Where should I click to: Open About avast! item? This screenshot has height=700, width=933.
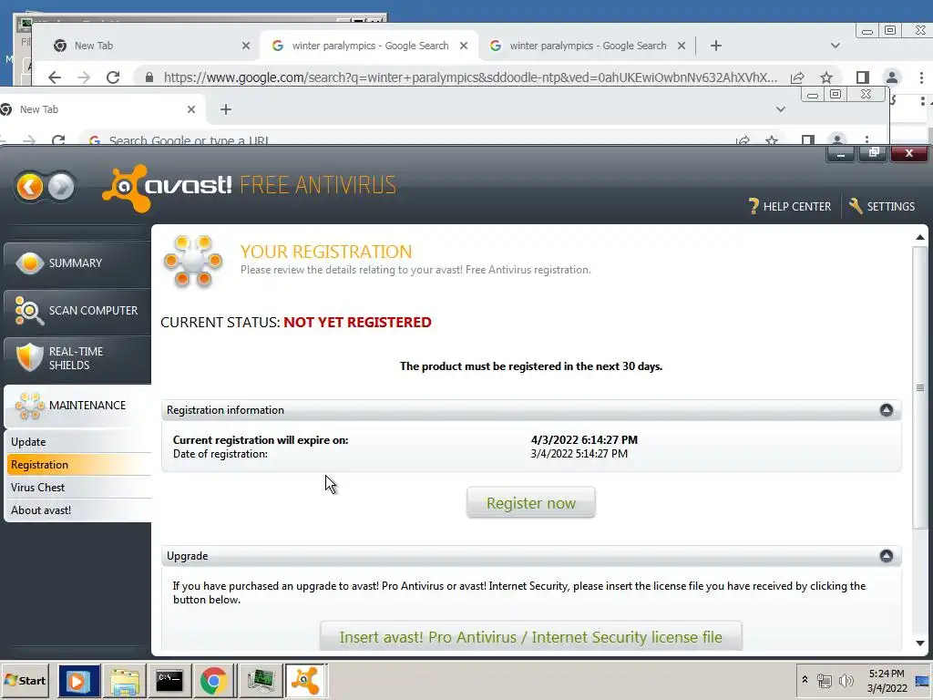coord(79,510)
